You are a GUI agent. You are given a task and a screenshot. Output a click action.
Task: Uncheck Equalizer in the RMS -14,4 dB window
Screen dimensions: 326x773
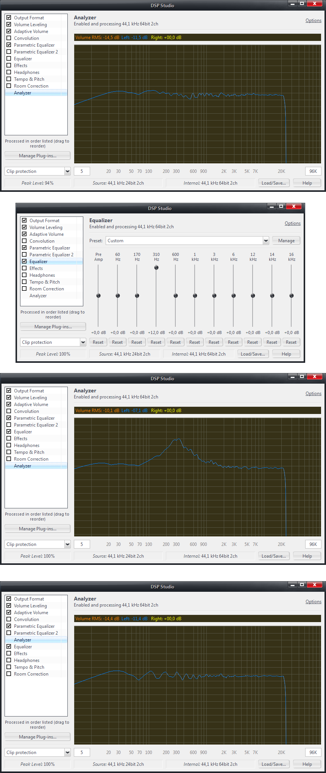pyautogui.click(x=9, y=647)
